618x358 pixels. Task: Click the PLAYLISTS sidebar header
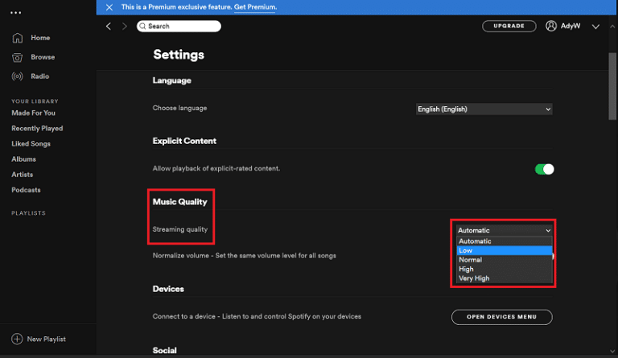28,213
